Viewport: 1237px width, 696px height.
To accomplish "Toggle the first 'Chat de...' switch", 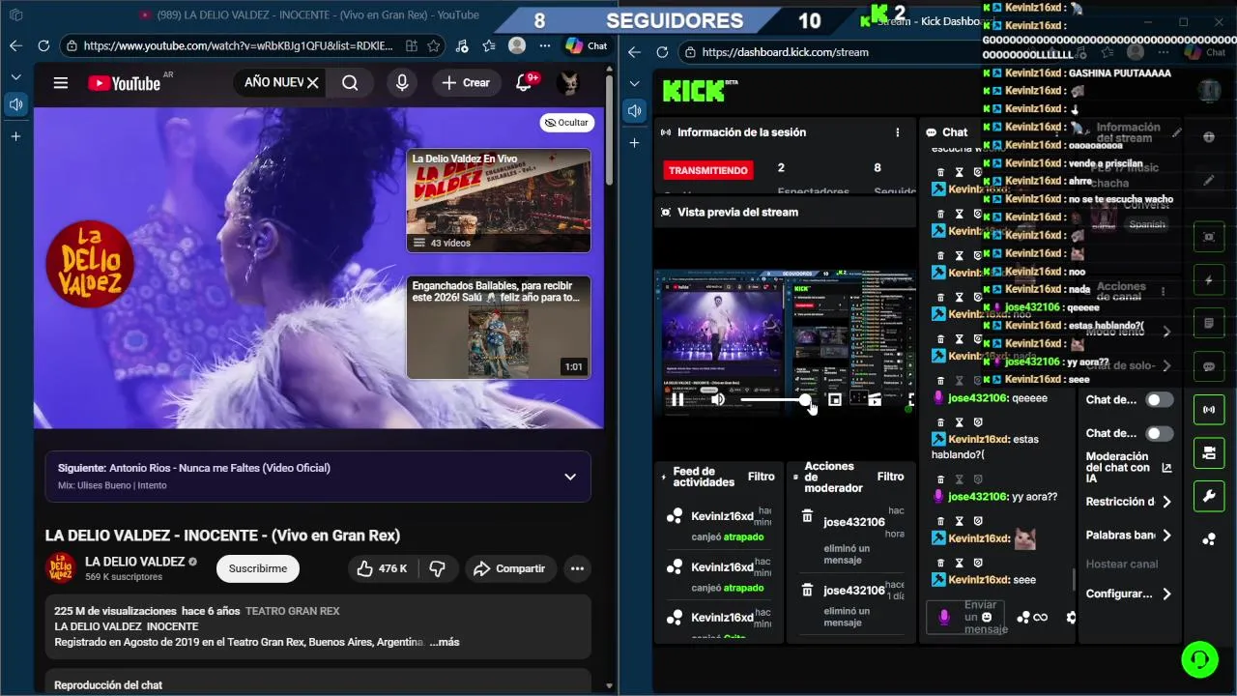I will pos(1159,399).
